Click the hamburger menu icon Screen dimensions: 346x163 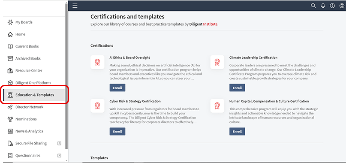pyautogui.click(x=75, y=6)
